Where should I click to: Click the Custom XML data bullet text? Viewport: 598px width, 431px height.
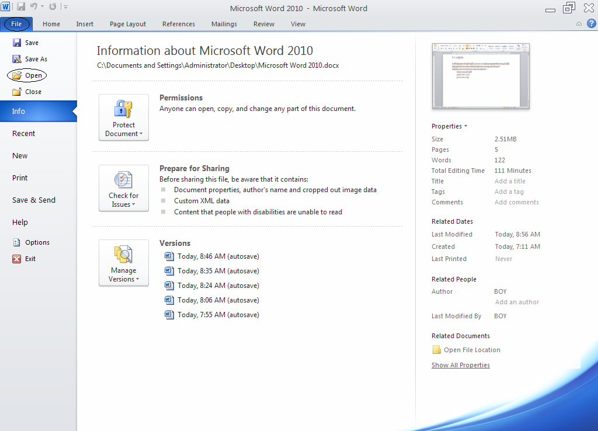[201, 201]
